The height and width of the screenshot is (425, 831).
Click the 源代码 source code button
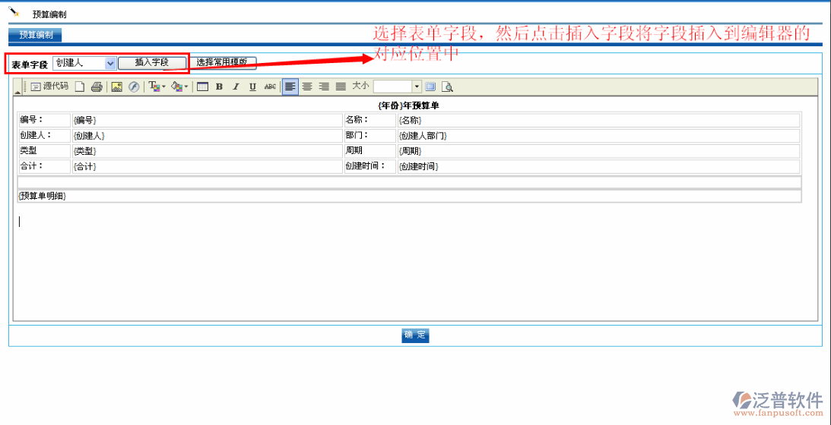click(49, 87)
